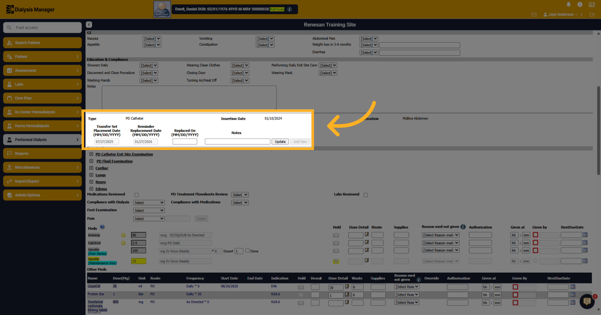Open NextDueDate calendar icon for Aranesp row
Viewport: 601px width, 315px height.
tap(585, 235)
